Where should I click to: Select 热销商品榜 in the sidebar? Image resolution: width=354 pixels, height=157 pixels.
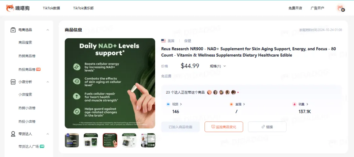[x=27, y=56]
